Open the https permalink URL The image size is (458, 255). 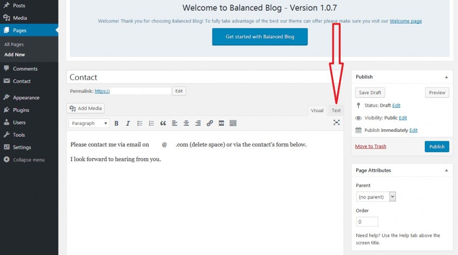(102, 91)
